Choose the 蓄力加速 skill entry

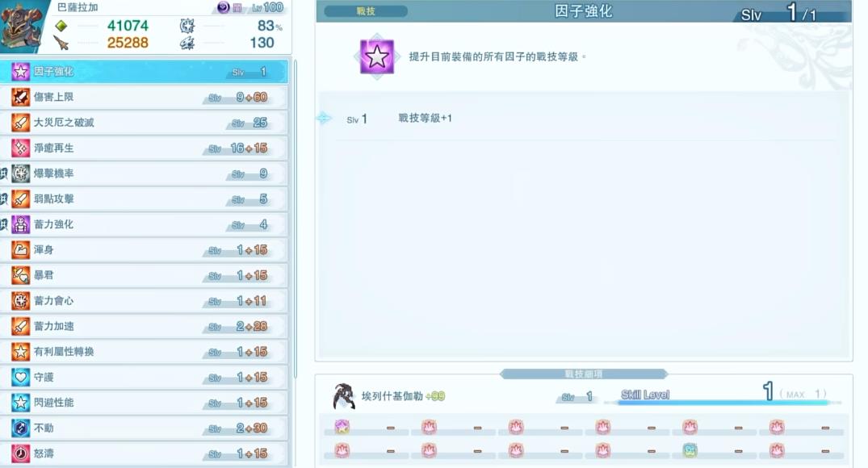144,326
